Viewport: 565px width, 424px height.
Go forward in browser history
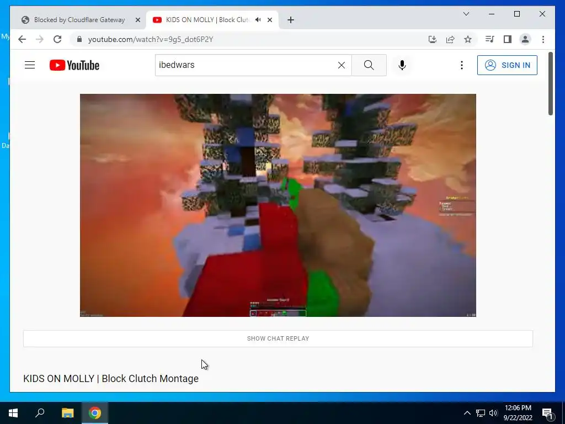tap(40, 39)
